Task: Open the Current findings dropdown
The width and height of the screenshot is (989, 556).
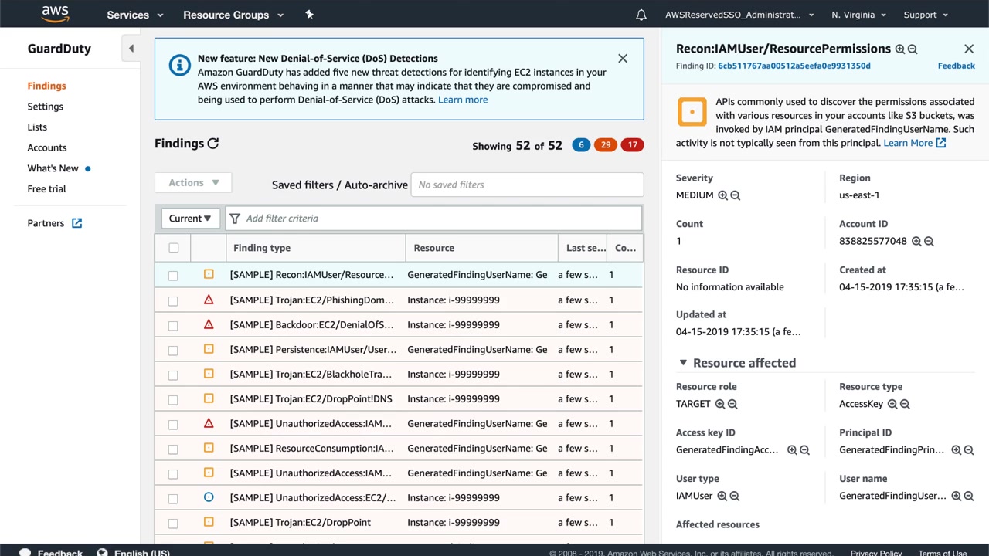Action: click(x=190, y=219)
